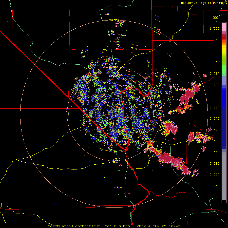Pick the yellow color bar segment near 0.893
Screen dimensions: 228x228
224,49
